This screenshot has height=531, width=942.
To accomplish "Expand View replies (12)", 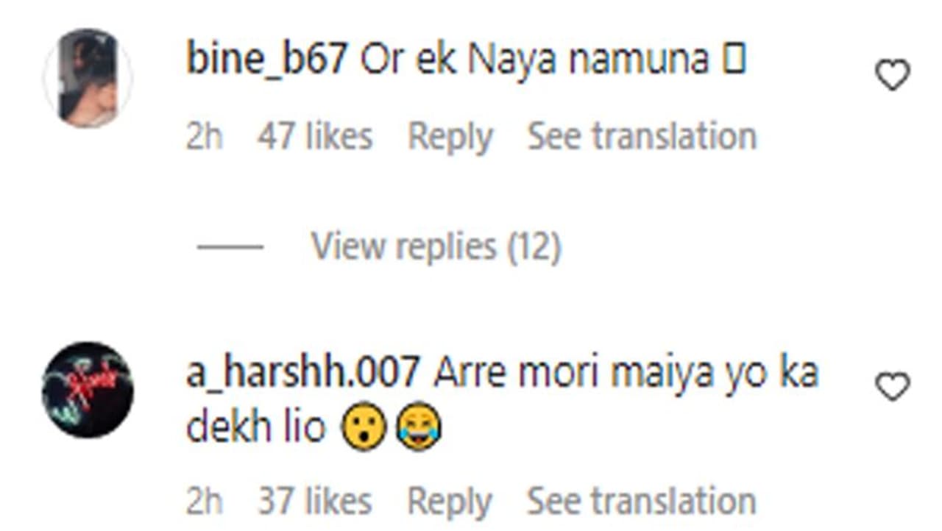I will (x=436, y=246).
